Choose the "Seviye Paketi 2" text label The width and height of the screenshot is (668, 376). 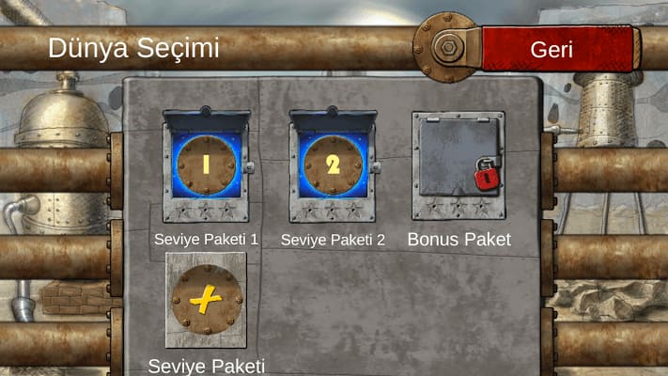(333, 240)
